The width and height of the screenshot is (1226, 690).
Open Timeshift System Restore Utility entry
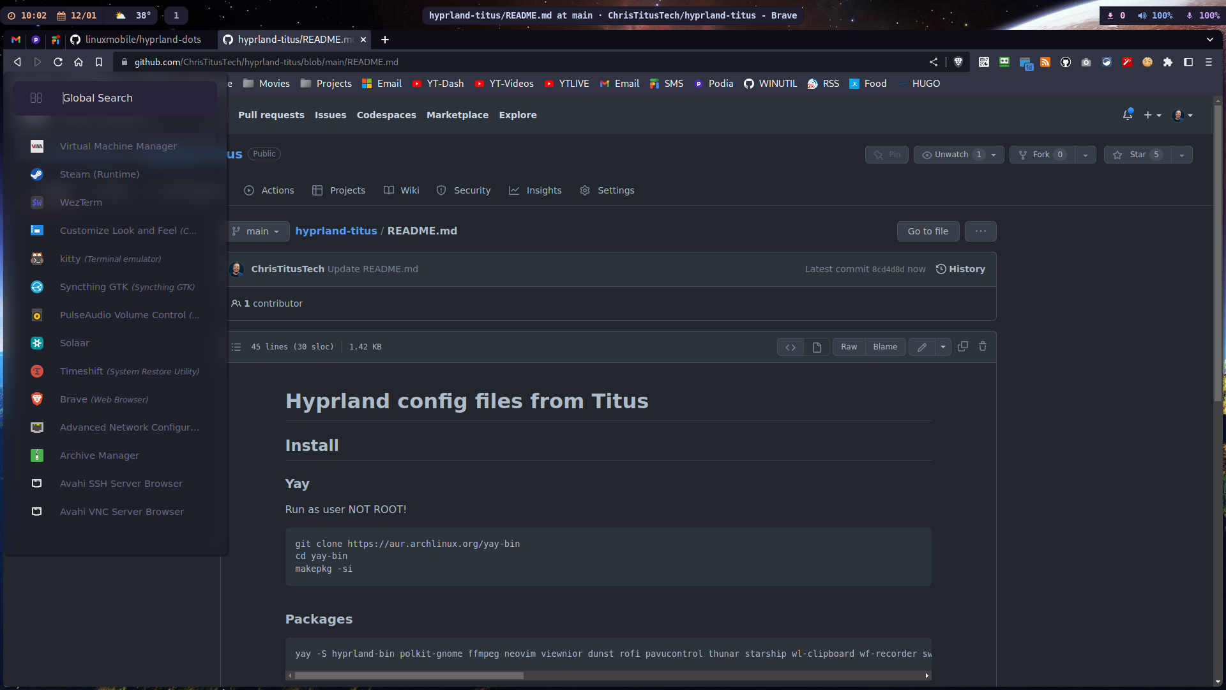tap(115, 371)
